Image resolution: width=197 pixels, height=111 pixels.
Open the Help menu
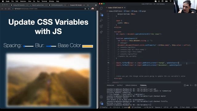(58, 1)
